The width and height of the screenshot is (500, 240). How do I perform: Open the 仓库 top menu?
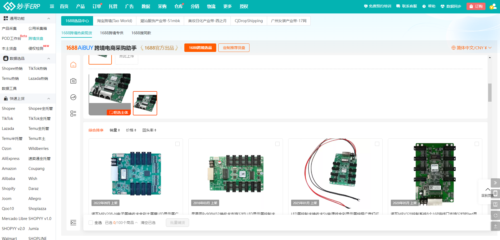(179, 6)
